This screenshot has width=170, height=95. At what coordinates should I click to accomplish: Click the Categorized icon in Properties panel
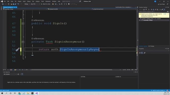(140, 53)
